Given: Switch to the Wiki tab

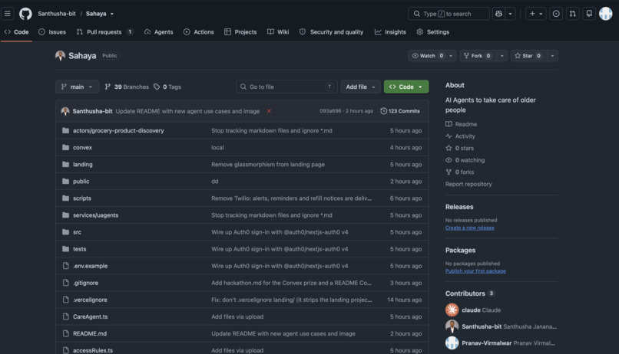Looking at the screenshot, I should (x=278, y=32).
